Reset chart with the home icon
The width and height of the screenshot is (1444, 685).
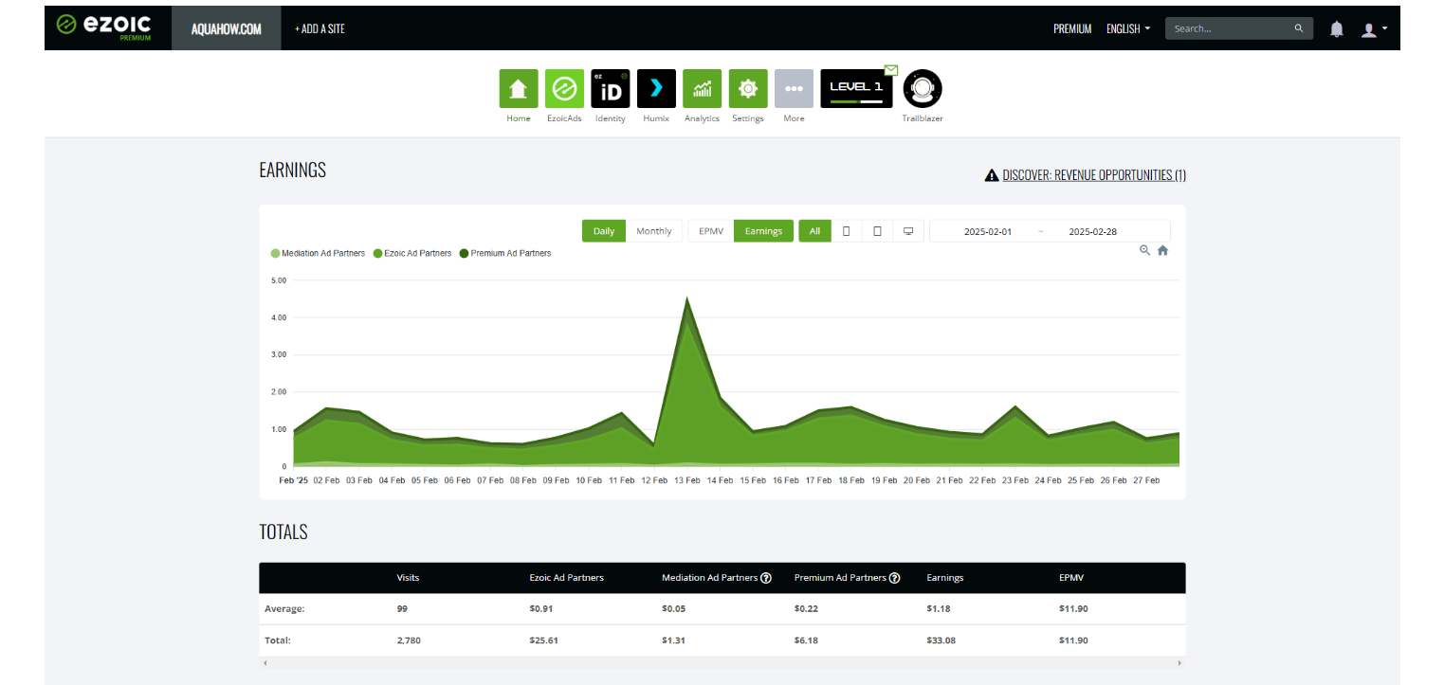coord(1162,250)
